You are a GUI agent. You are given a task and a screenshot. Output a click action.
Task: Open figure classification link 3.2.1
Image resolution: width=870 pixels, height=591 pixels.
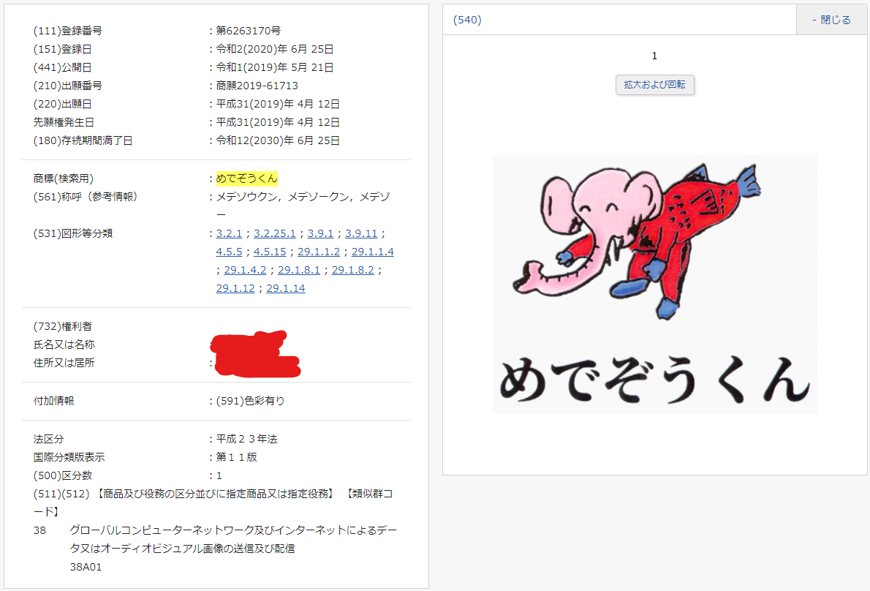click(x=230, y=233)
